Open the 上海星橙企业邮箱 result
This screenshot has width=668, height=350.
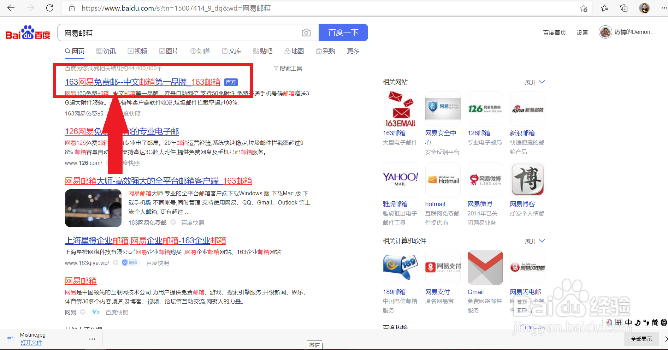pyautogui.click(x=145, y=241)
